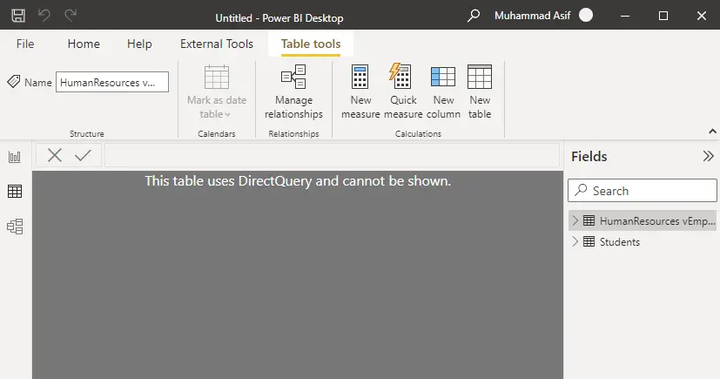Cancel the formula with the X icon
Screen dimensions: 720x379
55,155
